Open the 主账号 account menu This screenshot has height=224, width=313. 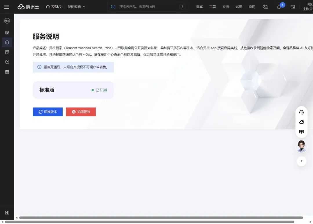coord(307,7)
